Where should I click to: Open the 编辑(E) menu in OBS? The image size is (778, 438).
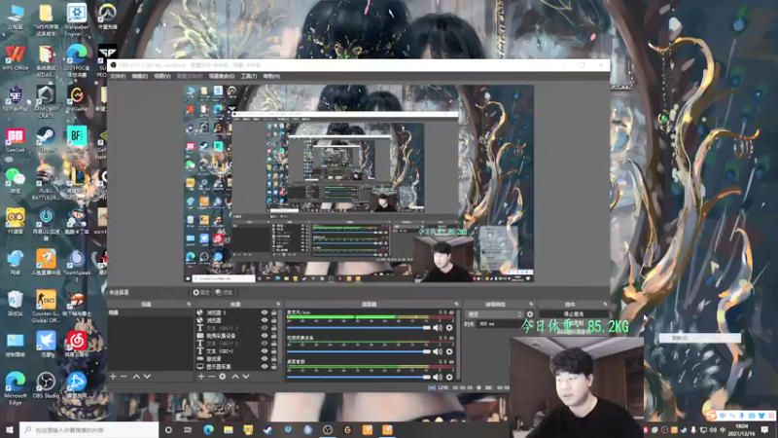pos(140,77)
